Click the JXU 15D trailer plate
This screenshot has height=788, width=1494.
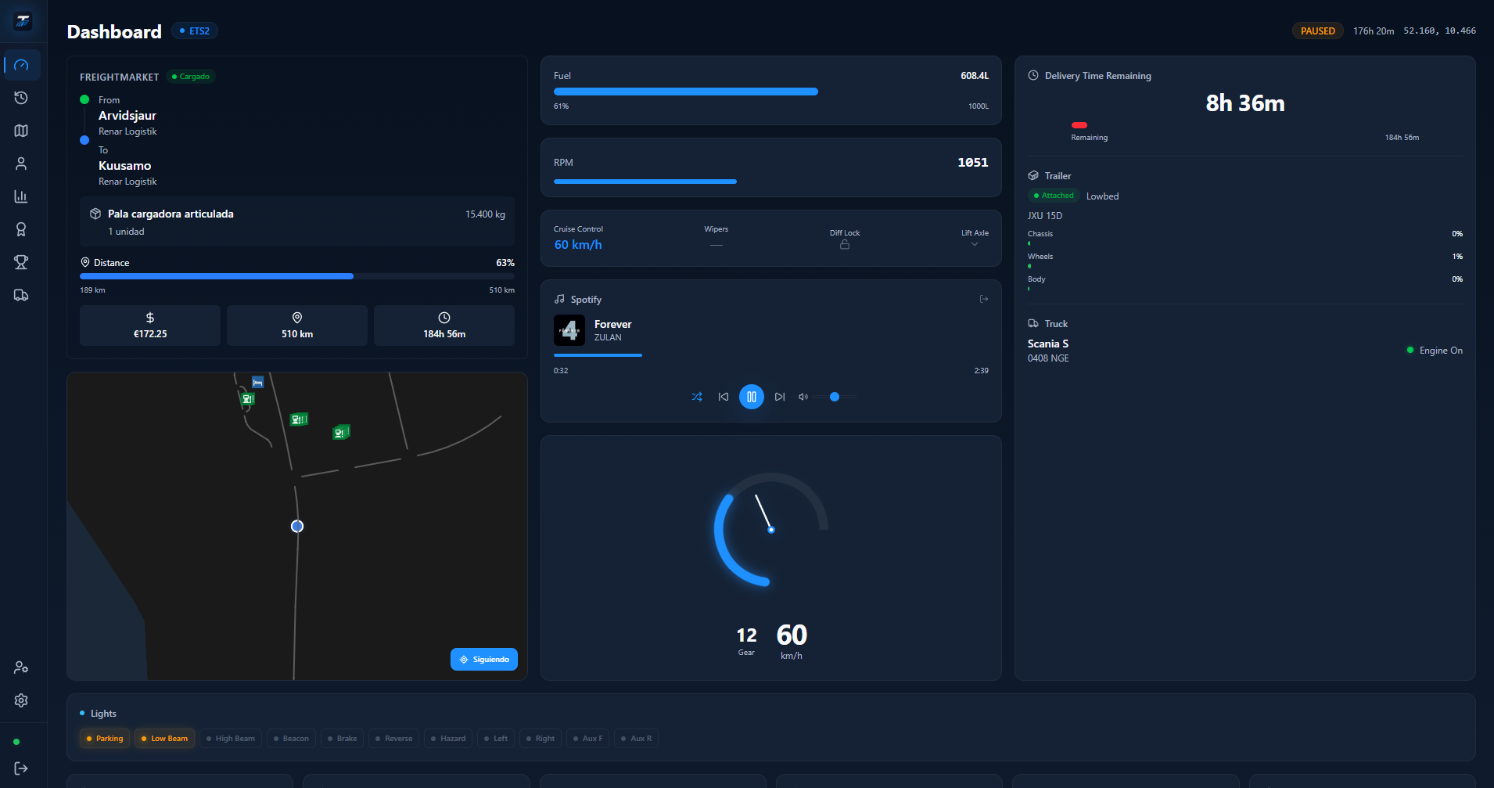click(x=1045, y=216)
